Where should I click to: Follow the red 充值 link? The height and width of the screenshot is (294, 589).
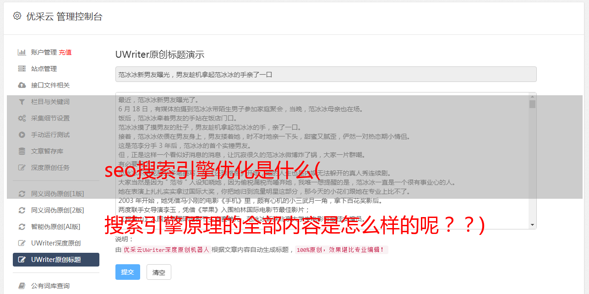coord(65,52)
